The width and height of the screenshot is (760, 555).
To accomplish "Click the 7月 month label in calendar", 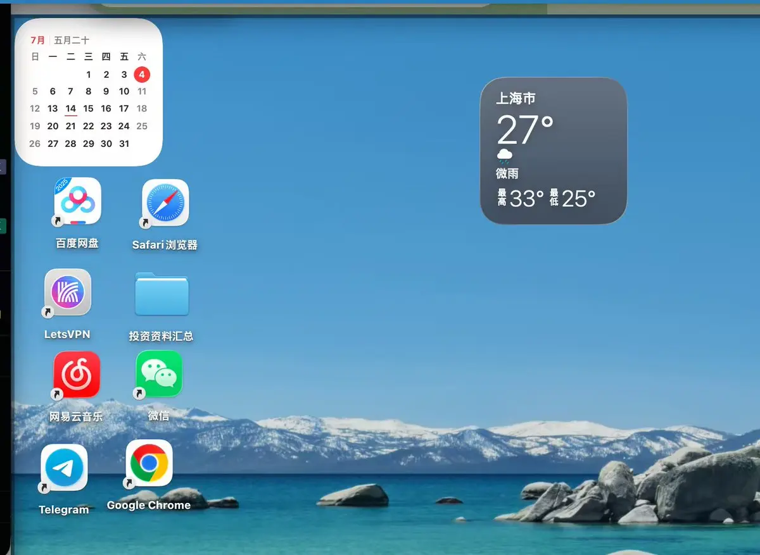I will [38, 40].
